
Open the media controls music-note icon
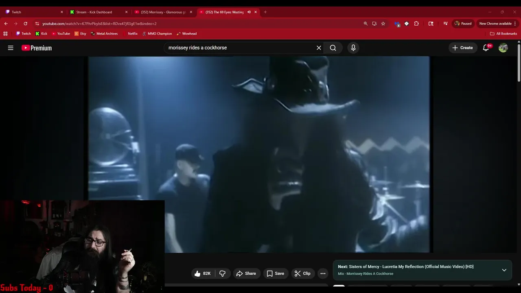click(x=445, y=24)
